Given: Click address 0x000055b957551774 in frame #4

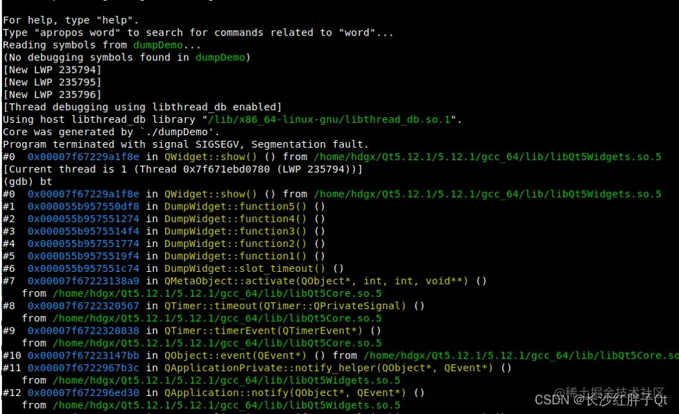Looking at the screenshot, I should (84, 244).
